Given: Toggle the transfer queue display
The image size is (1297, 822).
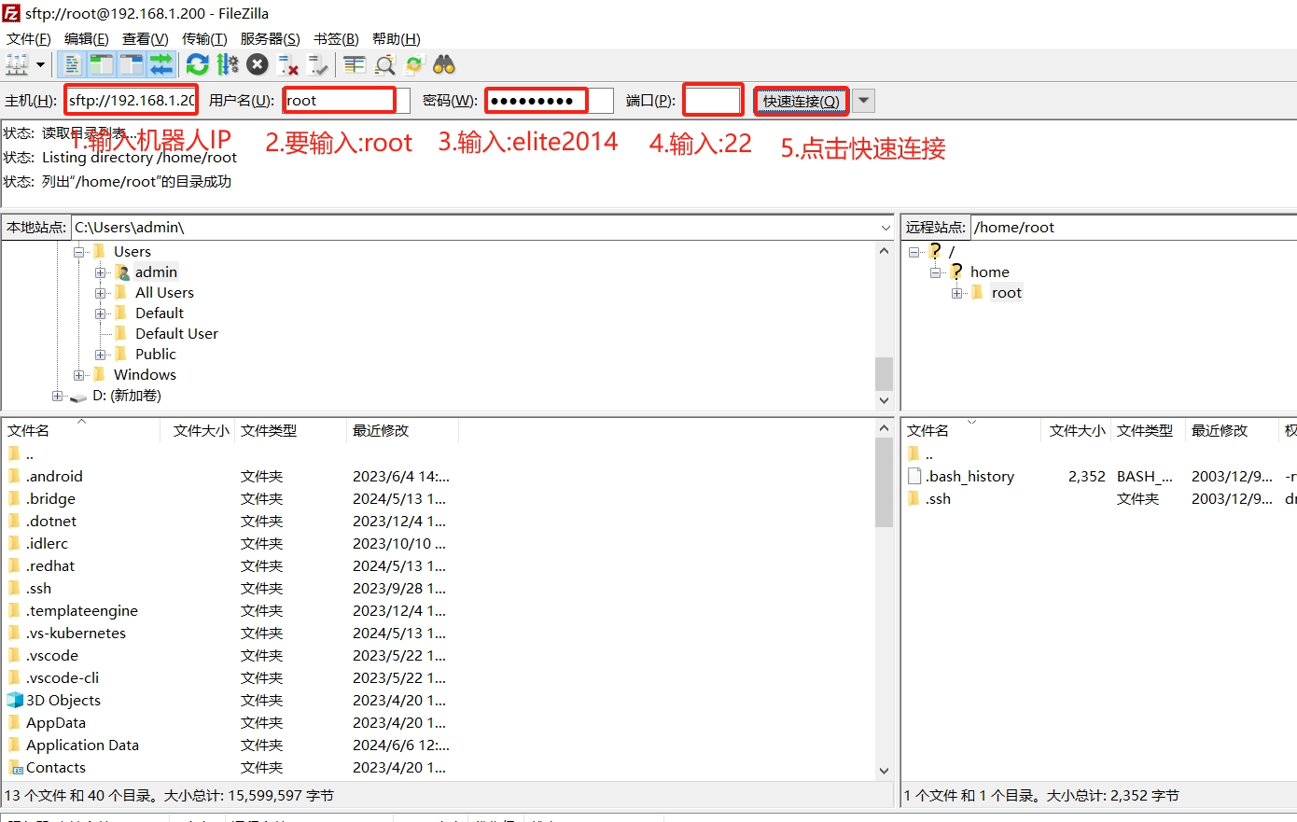Looking at the screenshot, I should pos(161,64).
